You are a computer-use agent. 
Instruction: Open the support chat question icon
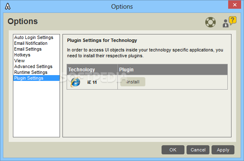[229, 22]
